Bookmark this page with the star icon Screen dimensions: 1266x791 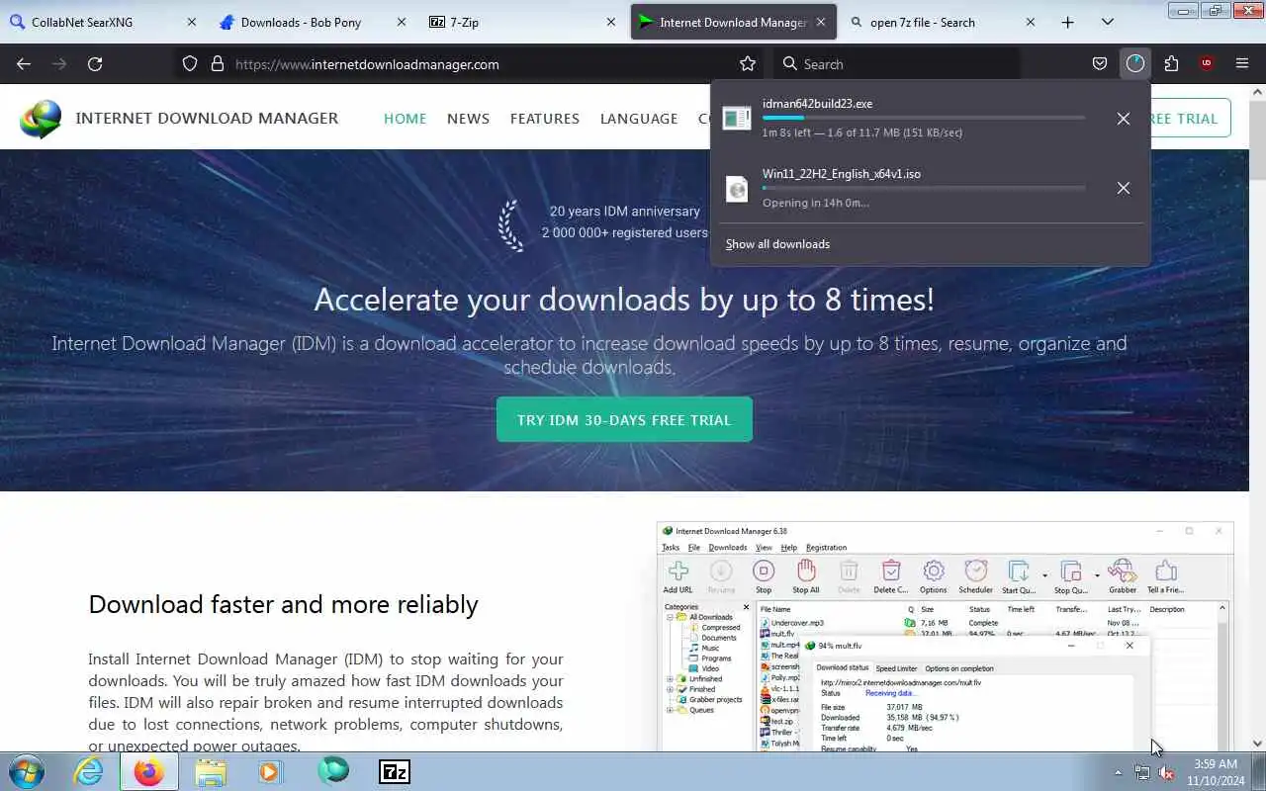(x=748, y=63)
